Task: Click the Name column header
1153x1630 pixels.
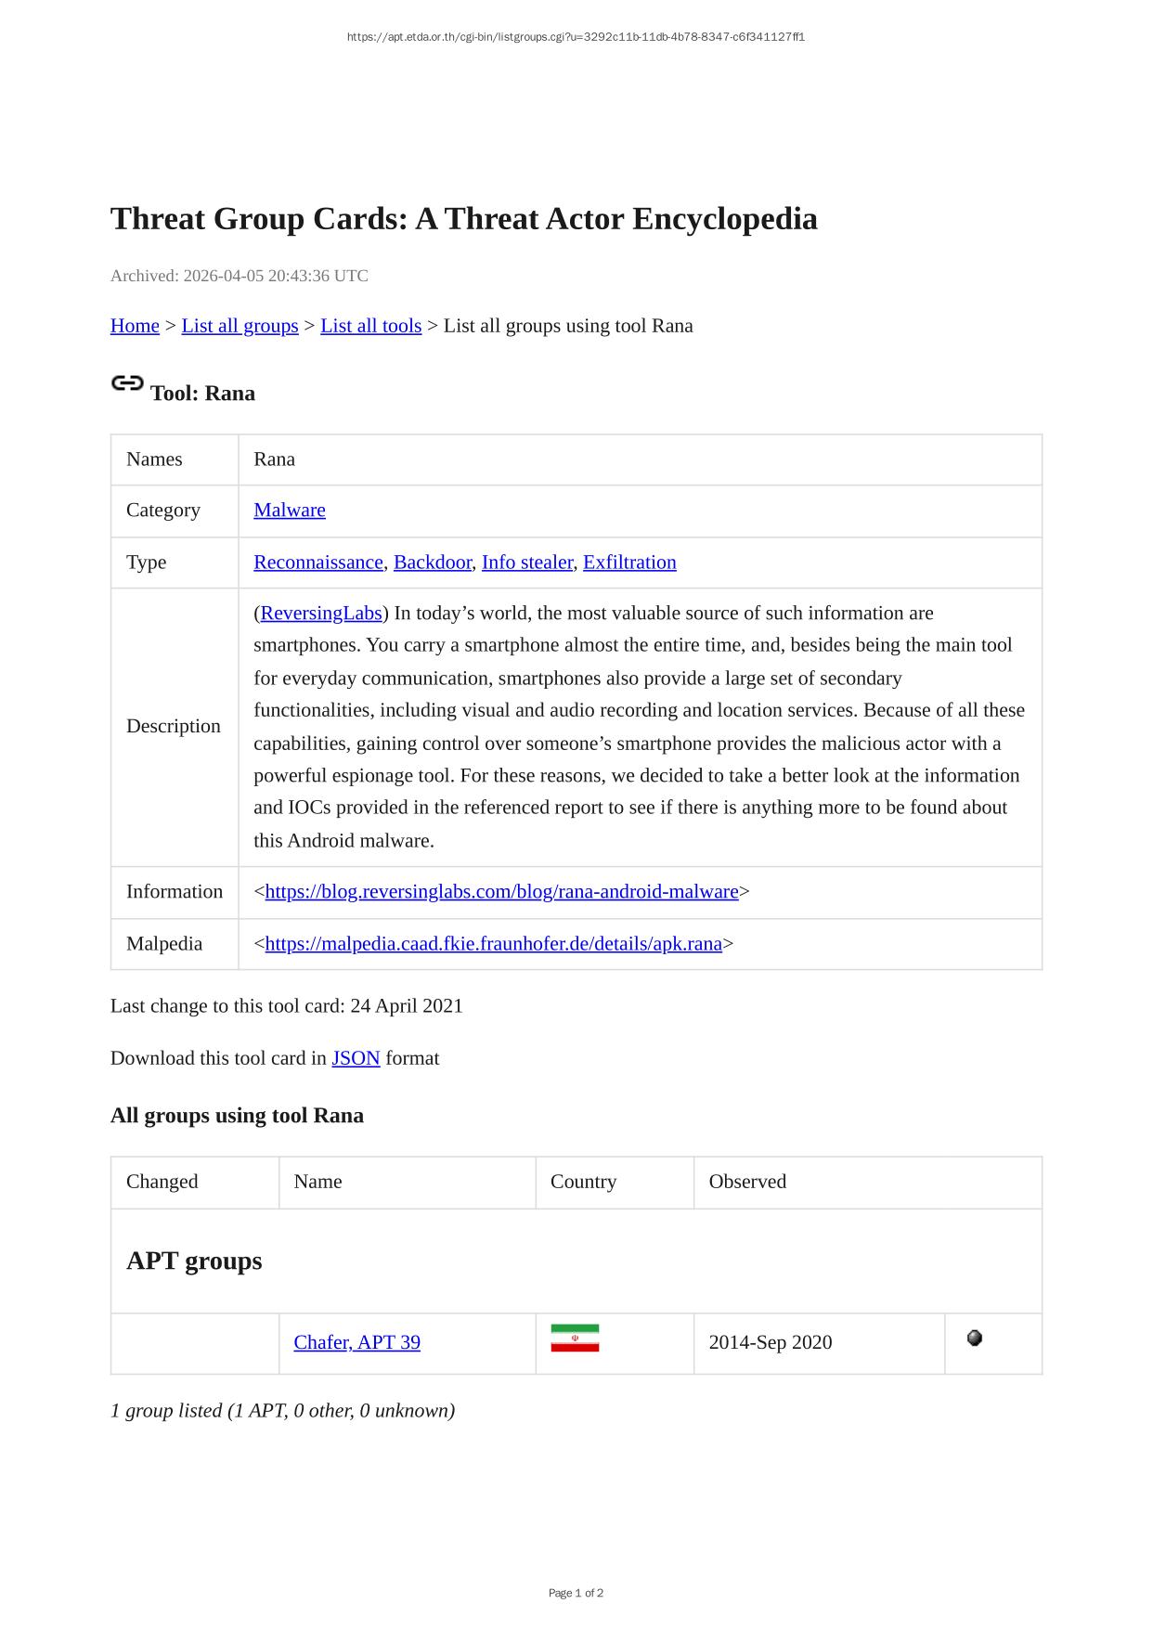Action: 317,1182
